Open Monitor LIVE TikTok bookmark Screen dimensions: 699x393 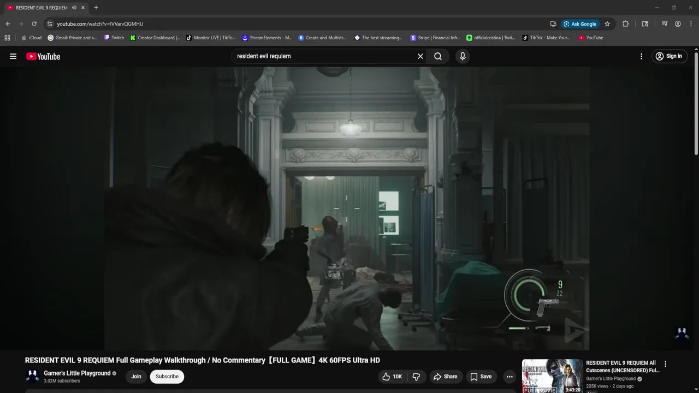(x=211, y=38)
